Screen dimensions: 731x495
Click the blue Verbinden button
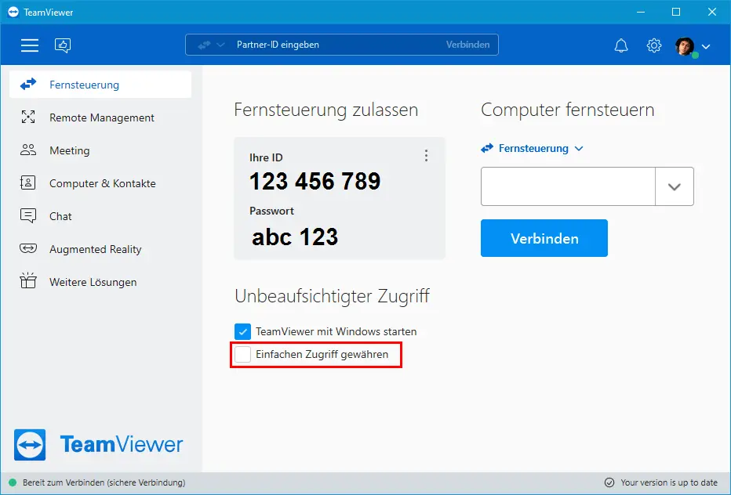pyautogui.click(x=544, y=238)
